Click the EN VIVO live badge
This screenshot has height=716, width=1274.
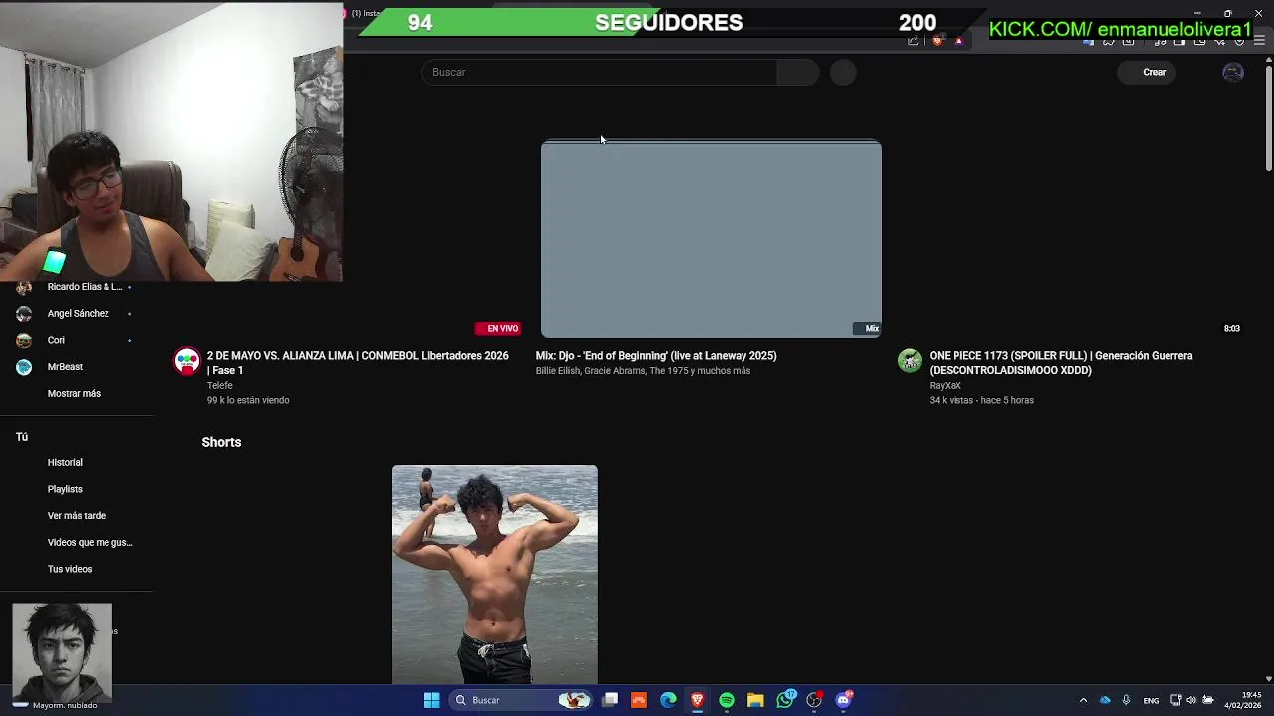click(498, 328)
